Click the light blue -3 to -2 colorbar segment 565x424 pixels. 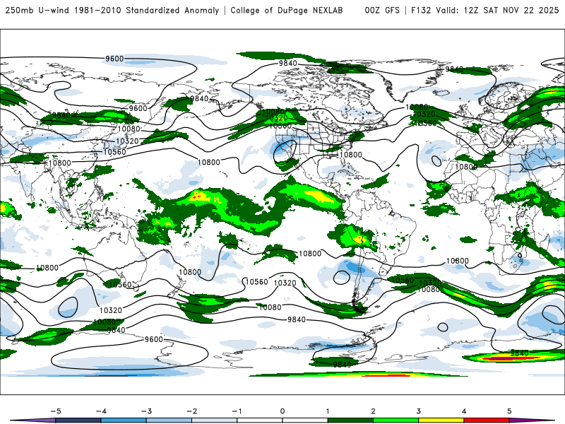pos(169,420)
